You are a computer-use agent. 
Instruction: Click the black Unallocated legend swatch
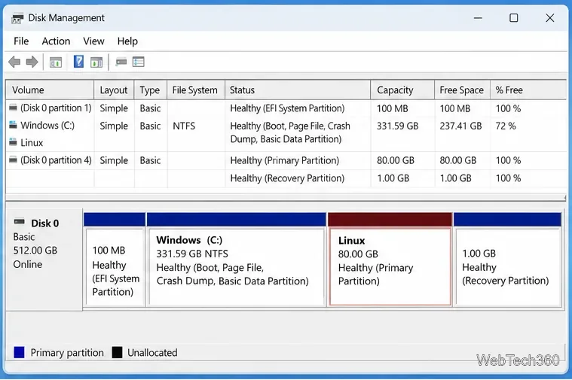[x=117, y=352]
